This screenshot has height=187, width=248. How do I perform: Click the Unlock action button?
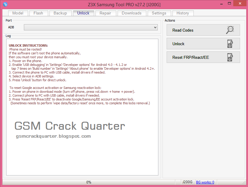[x=203, y=44]
